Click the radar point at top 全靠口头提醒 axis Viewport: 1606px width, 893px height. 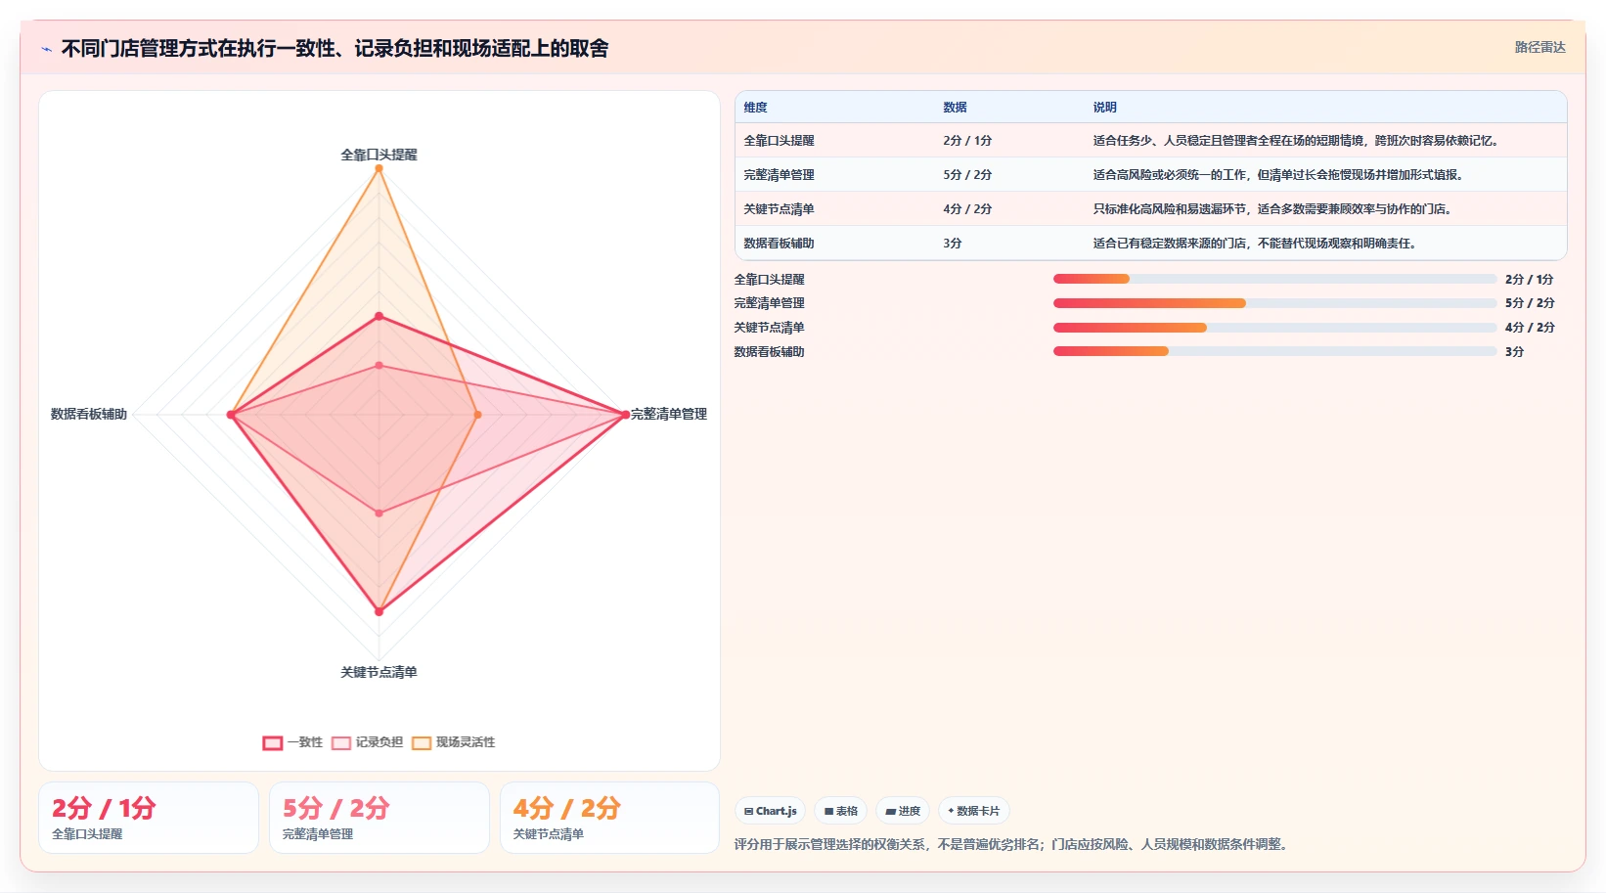[x=379, y=168]
